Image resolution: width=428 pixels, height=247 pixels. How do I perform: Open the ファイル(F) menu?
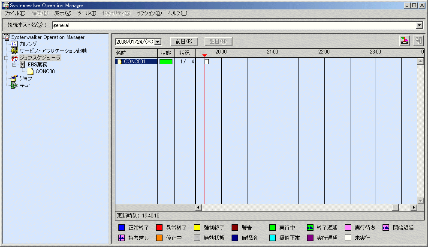tap(15, 13)
